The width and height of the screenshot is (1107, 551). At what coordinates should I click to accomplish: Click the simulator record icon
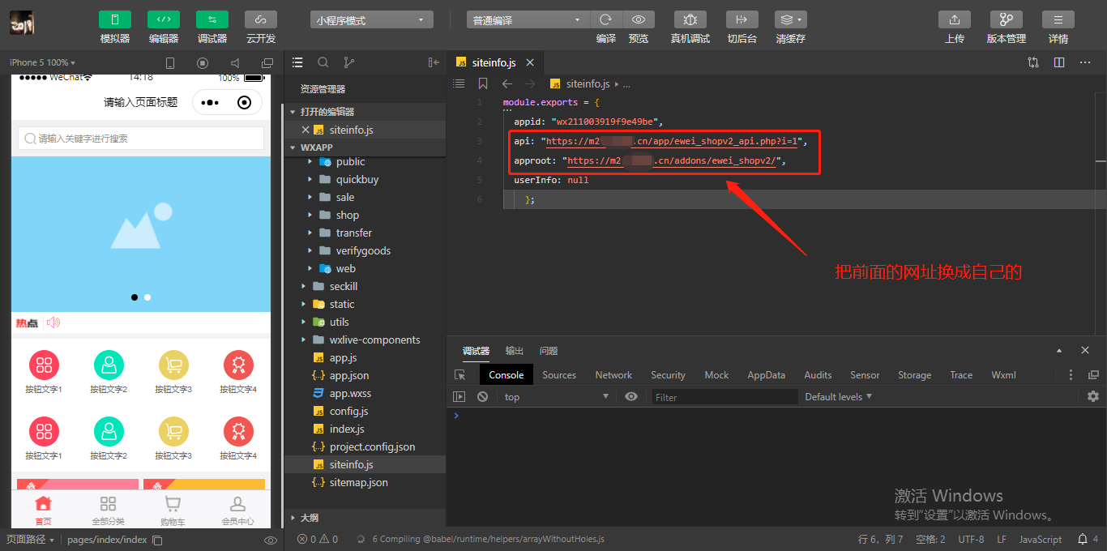[203, 62]
